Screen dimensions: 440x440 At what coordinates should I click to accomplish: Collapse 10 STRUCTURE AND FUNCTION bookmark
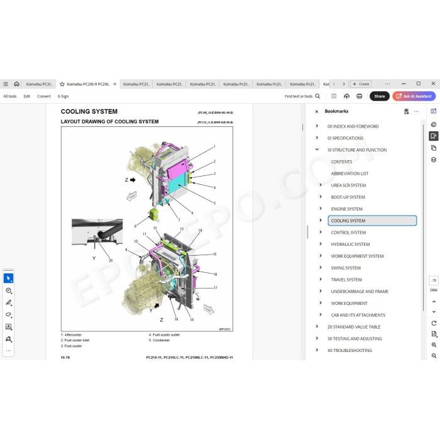[x=317, y=150]
